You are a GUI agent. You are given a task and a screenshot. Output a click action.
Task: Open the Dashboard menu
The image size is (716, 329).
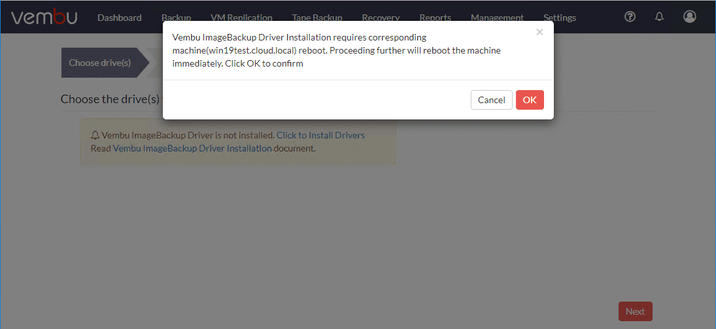coord(120,18)
